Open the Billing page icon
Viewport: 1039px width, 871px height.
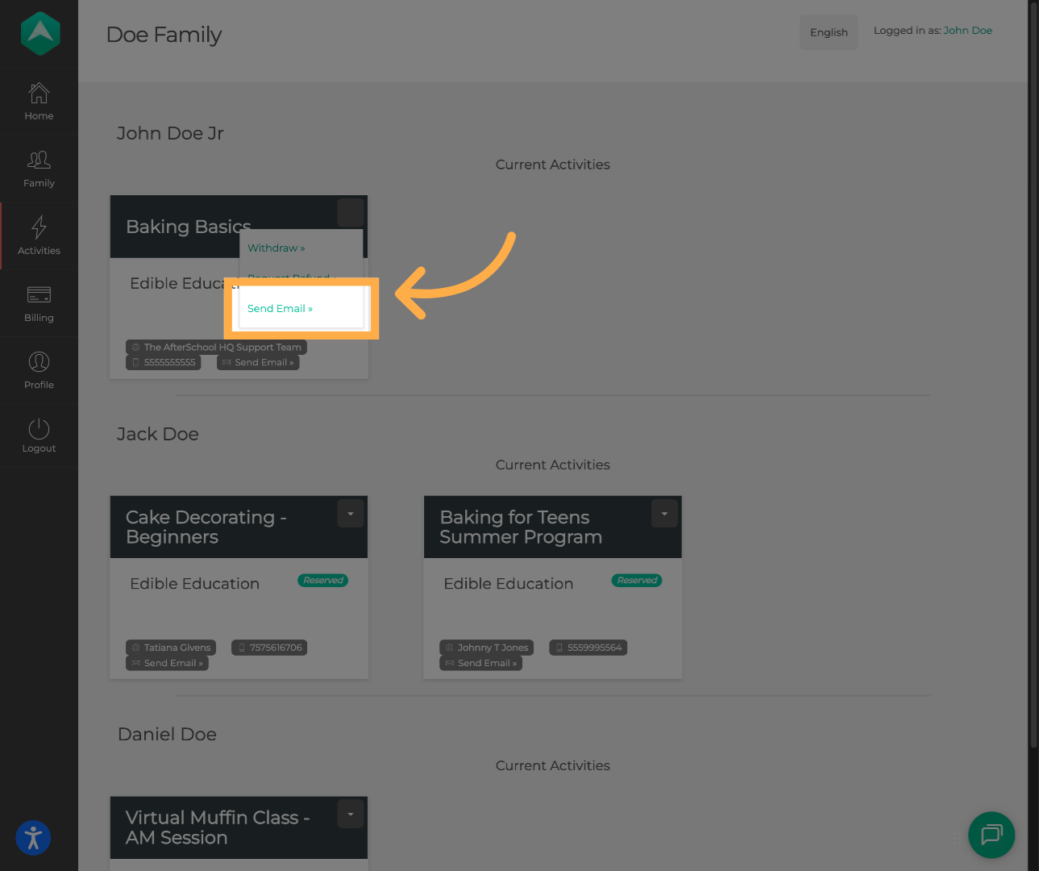(39, 295)
